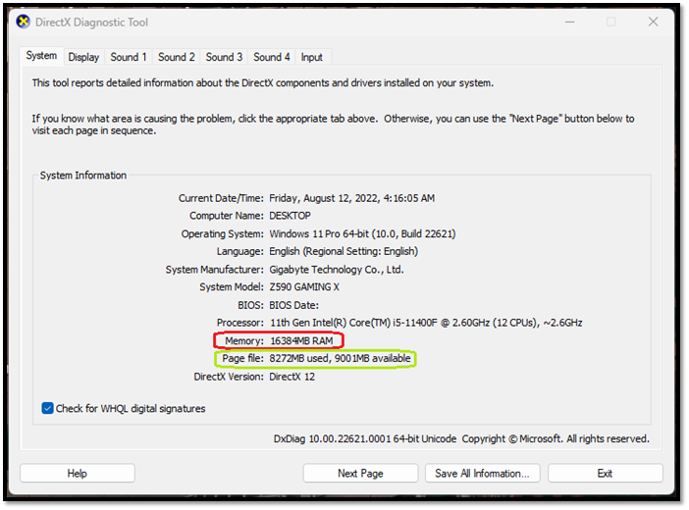Image resolution: width=689 pixels, height=510 pixels.
Task: Click the Processor value i5-11400F text
Action: tap(426, 323)
